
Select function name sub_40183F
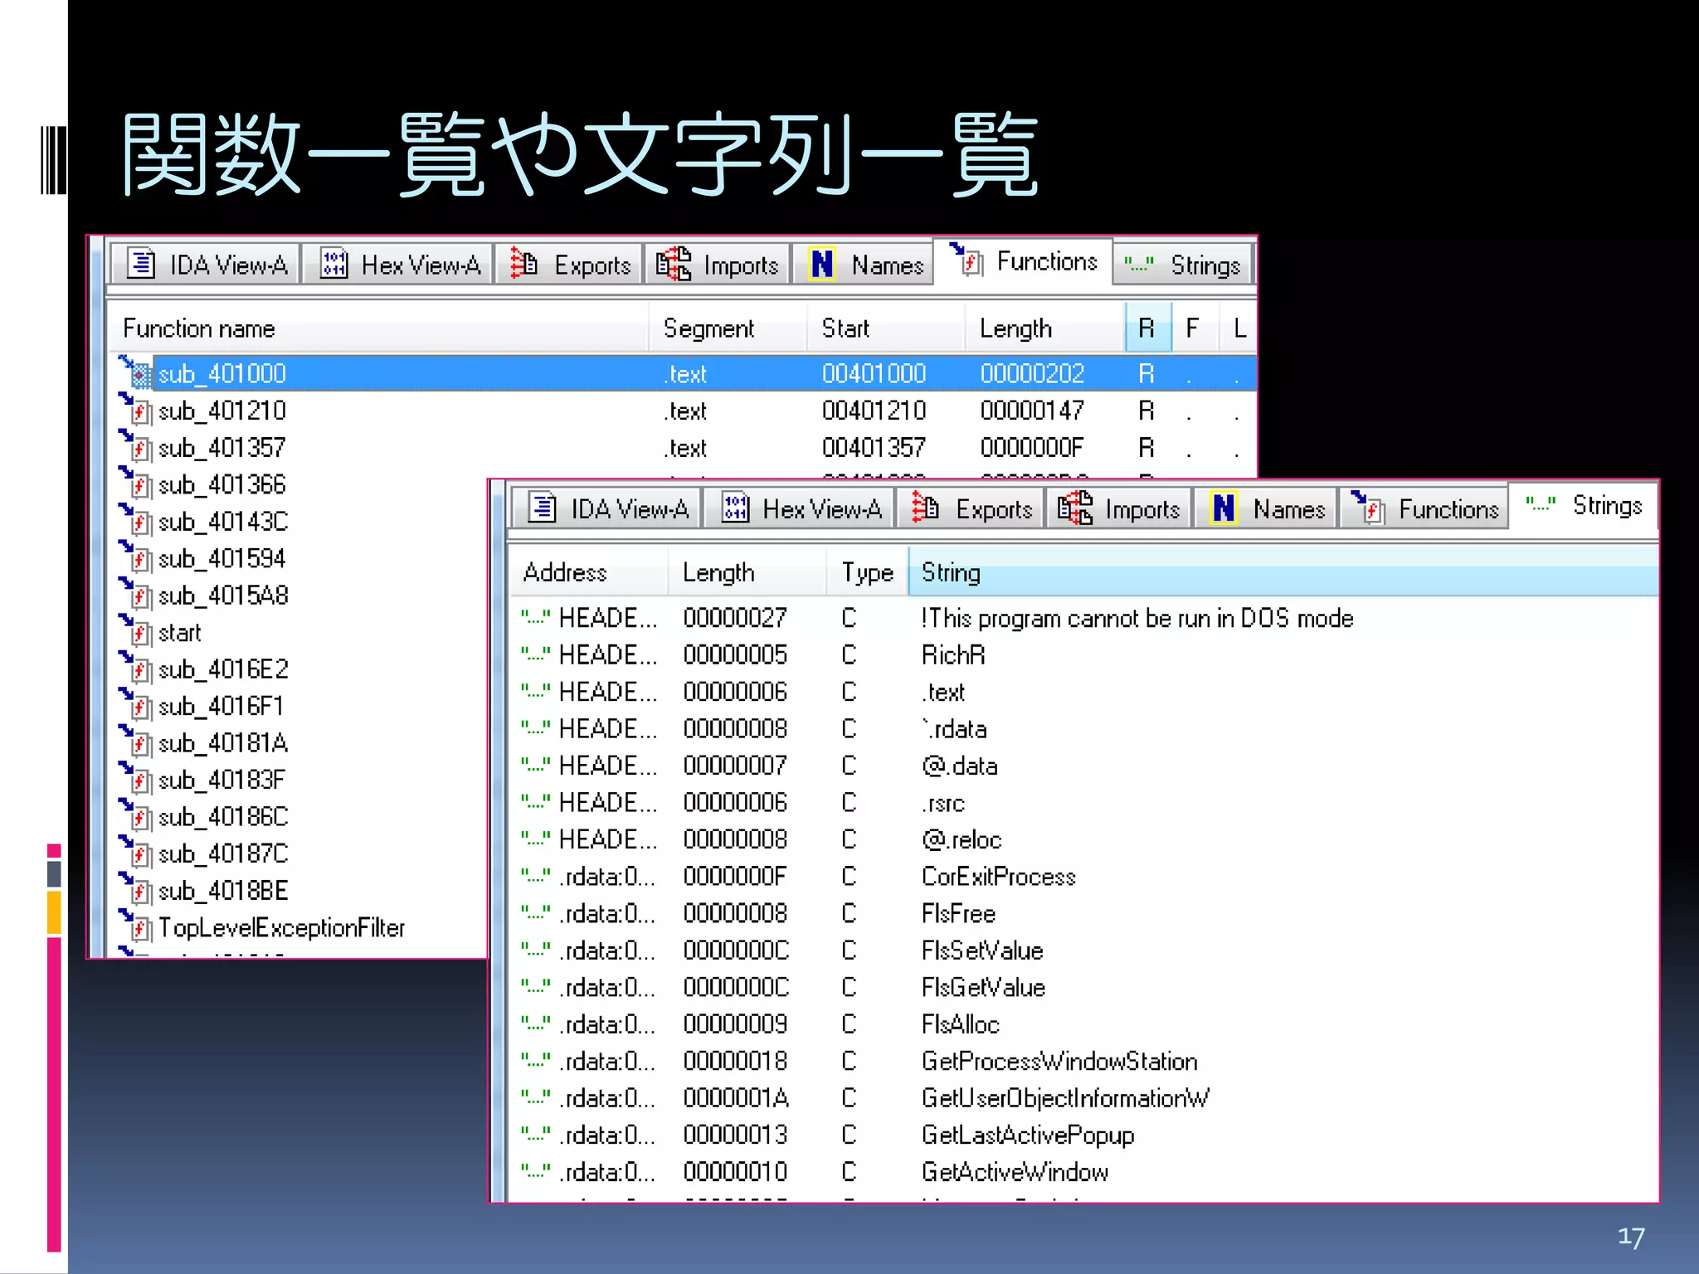click(222, 780)
